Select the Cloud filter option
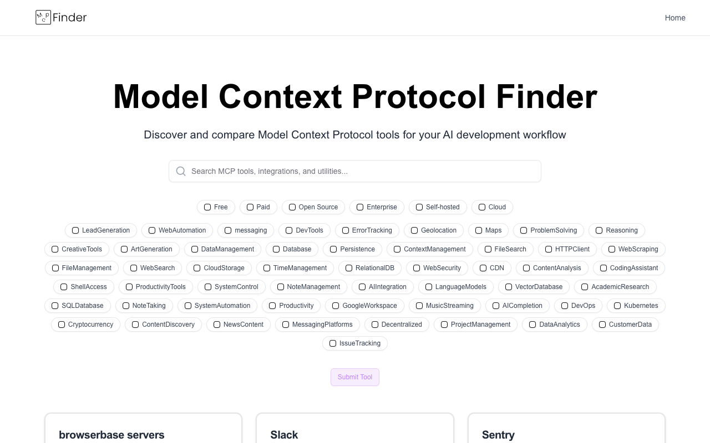 tap(482, 207)
